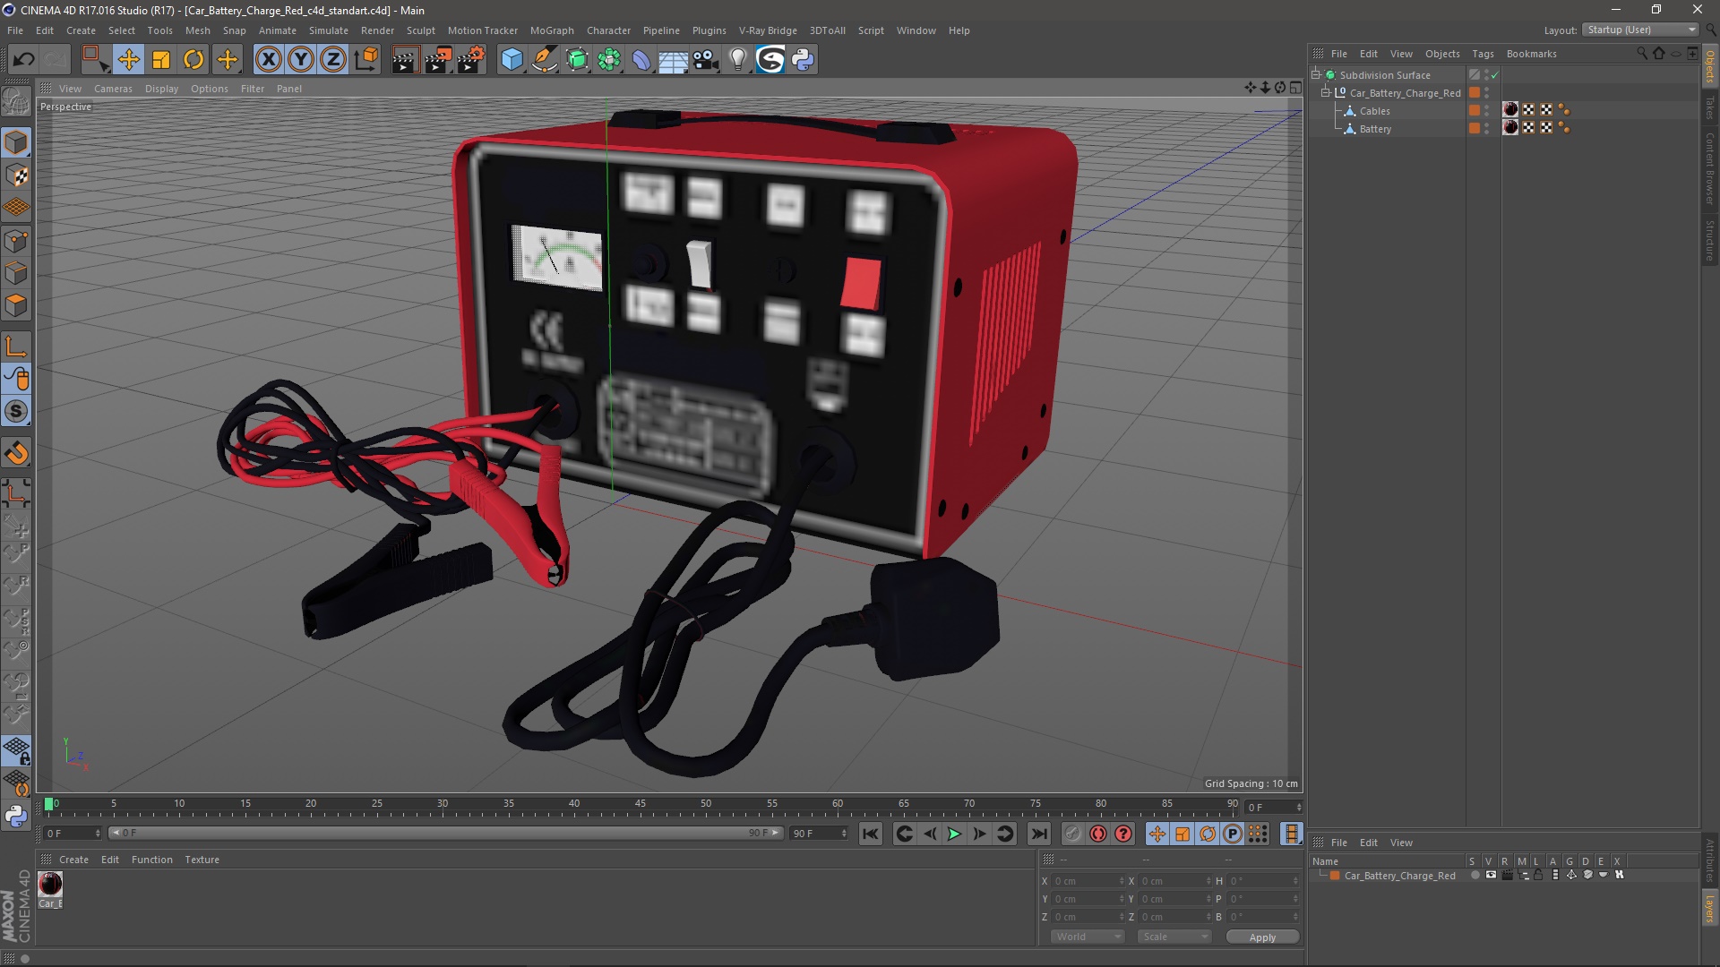This screenshot has height=967, width=1720.
Task: Open Material manager Texture menu
Action: [x=202, y=860]
